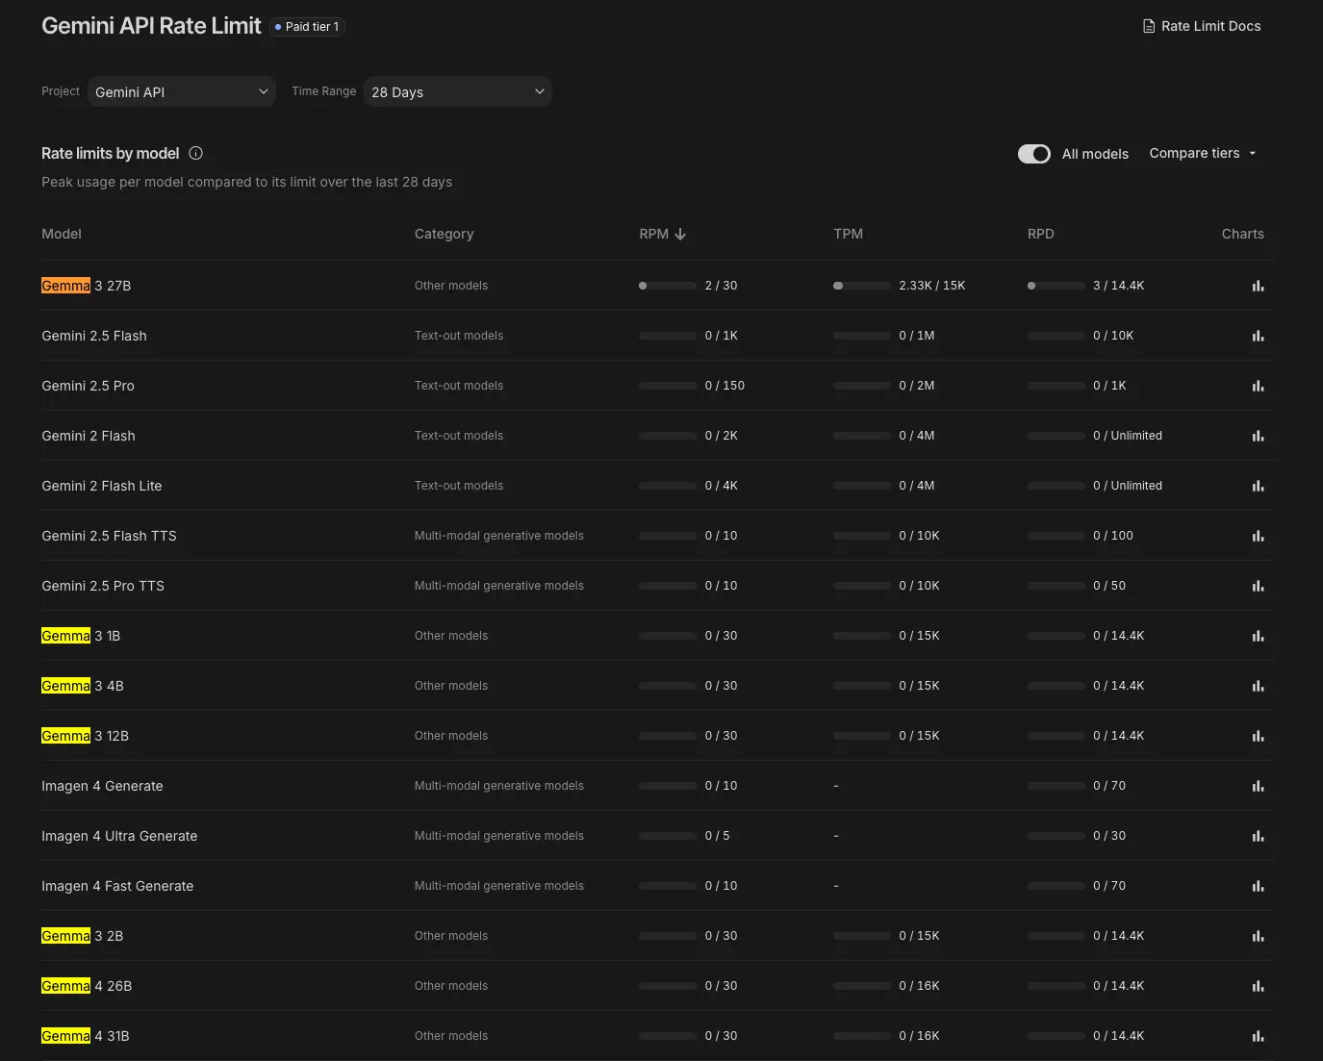The image size is (1323, 1061).
Task: Click the 0 / 100 RPD value
Action: pos(1113,536)
